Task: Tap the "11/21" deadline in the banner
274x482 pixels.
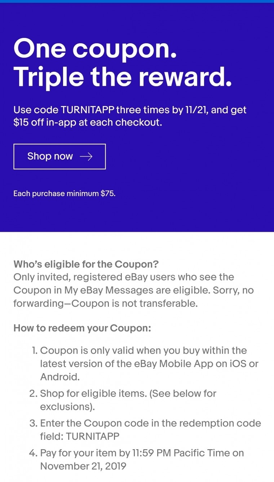Action: point(195,110)
